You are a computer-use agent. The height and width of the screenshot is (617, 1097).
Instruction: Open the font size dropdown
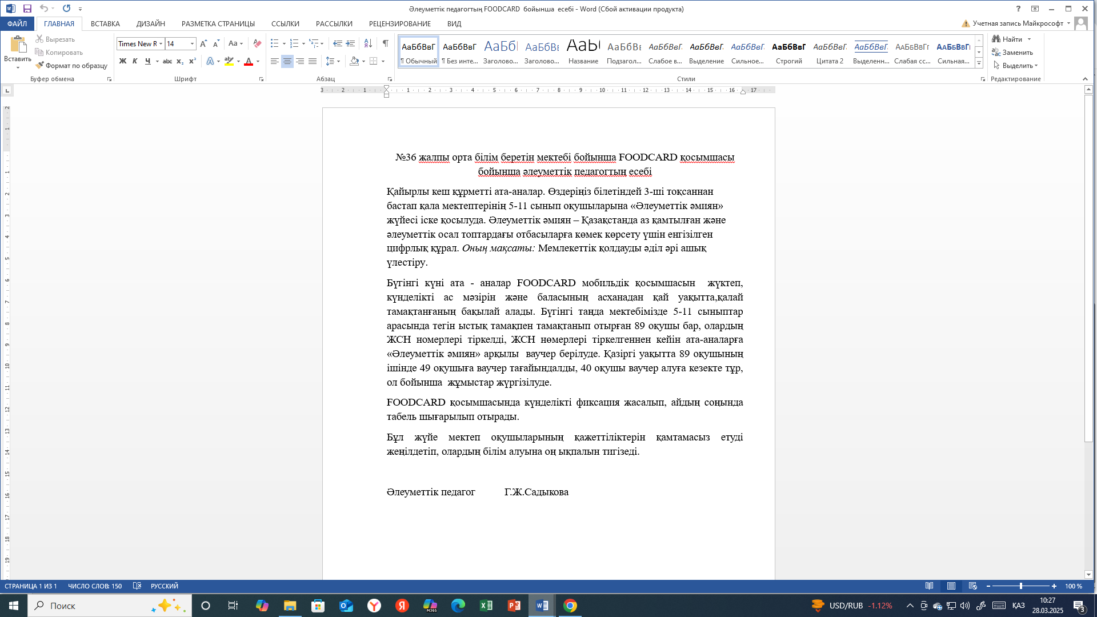pyautogui.click(x=192, y=43)
